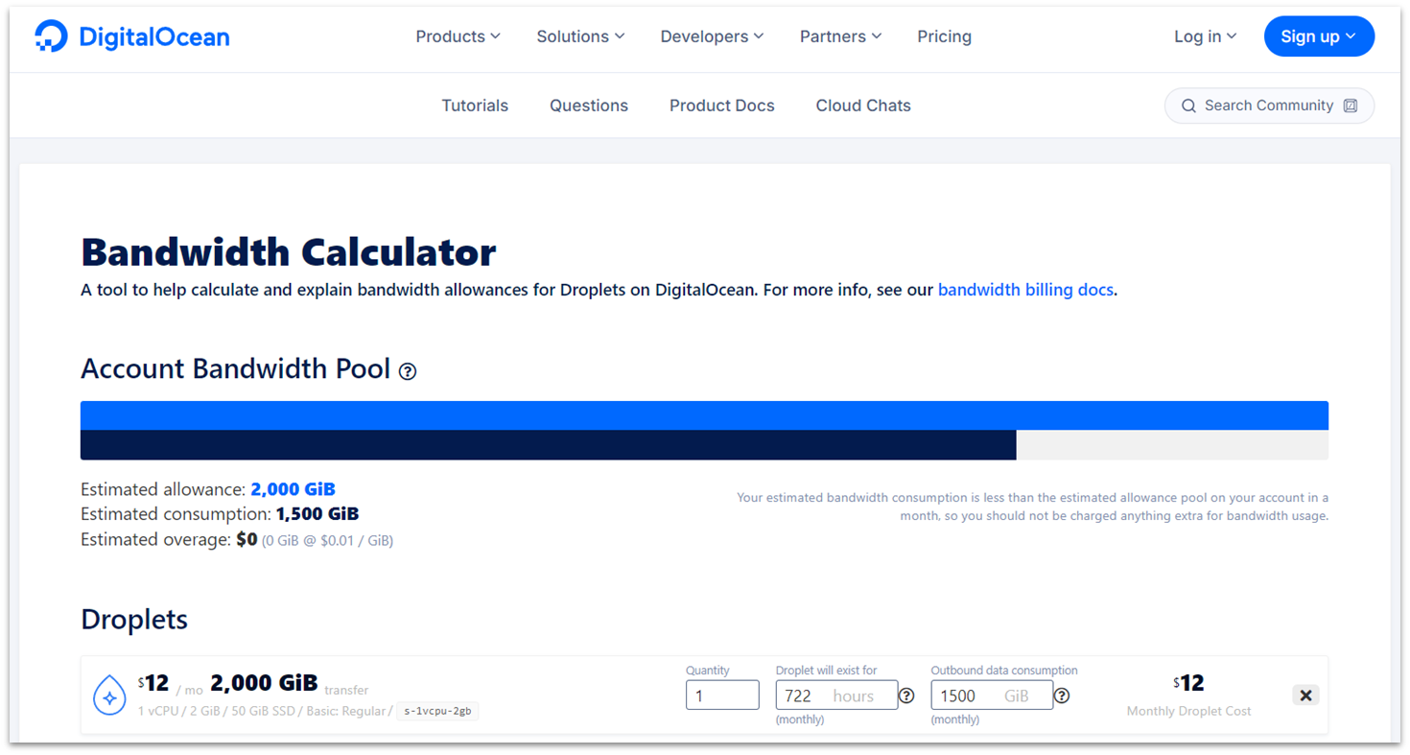Open Cloud Chats

[863, 106]
